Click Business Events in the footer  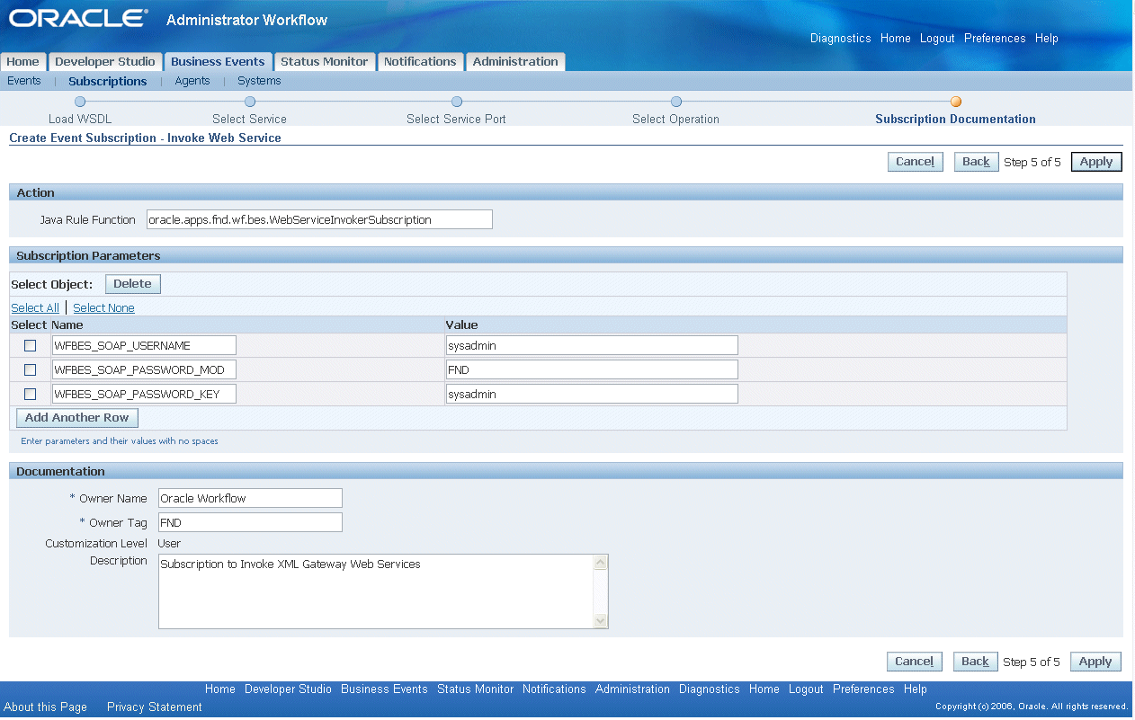pyautogui.click(x=384, y=689)
